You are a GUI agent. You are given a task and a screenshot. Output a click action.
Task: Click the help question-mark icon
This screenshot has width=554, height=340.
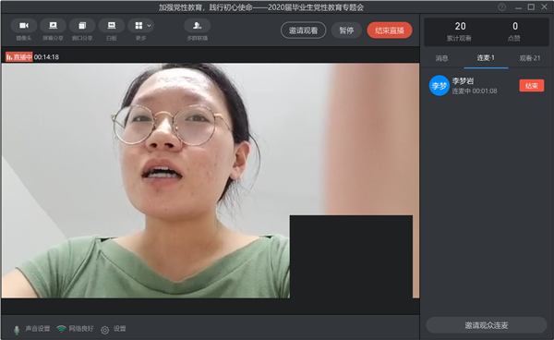(501, 7)
